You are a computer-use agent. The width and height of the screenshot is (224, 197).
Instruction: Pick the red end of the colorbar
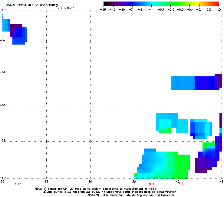[x=217, y=4]
